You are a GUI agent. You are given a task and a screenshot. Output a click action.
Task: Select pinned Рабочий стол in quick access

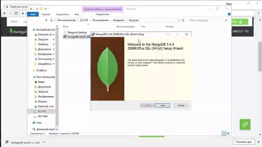[x=44, y=34]
